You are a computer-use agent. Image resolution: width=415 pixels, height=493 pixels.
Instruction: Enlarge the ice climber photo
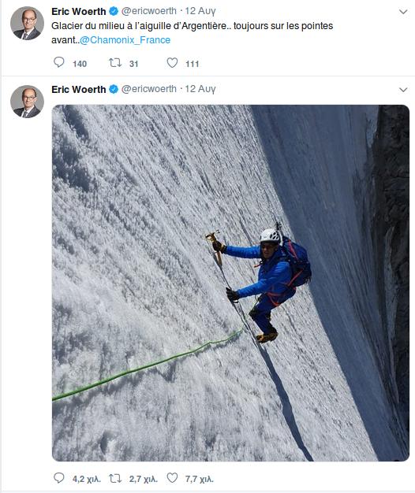click(x=230, y=283)
